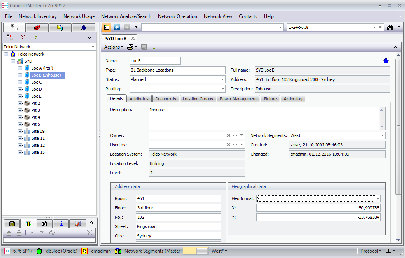Open the Network Inventory menu
The image size is (405, 258).
(38, 16)
